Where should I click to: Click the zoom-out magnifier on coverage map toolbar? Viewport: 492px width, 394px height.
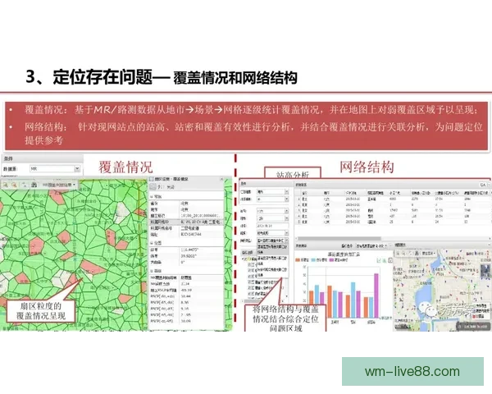(14, 185)
